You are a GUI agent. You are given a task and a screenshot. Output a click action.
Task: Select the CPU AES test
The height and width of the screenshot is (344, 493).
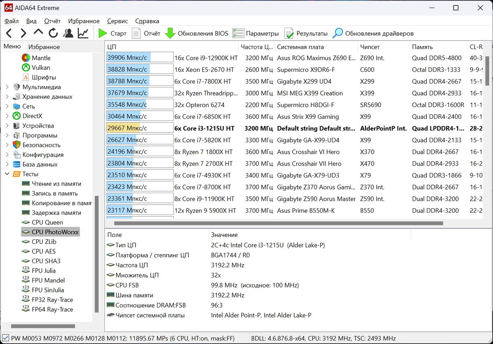[x=39, y=251]
